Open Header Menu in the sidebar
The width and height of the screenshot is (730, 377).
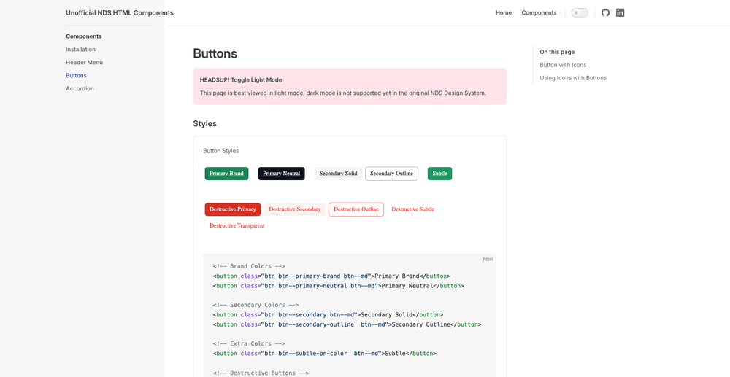[x=84, y=62]
